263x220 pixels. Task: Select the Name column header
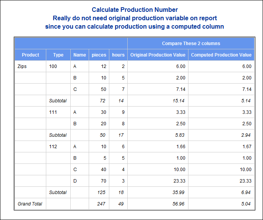coord(80,55)
